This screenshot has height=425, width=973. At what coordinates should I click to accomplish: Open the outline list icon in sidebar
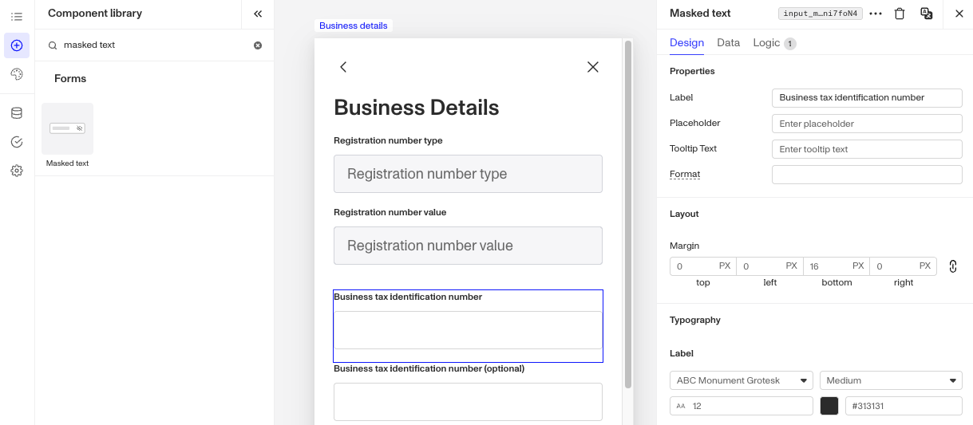tap(17, 17)
